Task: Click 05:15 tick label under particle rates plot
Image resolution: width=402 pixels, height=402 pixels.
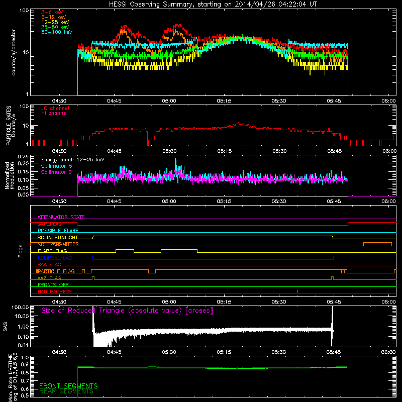Action: pyautogui.click(x=224, y=151)
